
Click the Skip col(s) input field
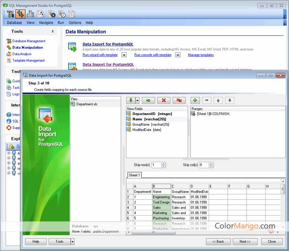(204, 165)
